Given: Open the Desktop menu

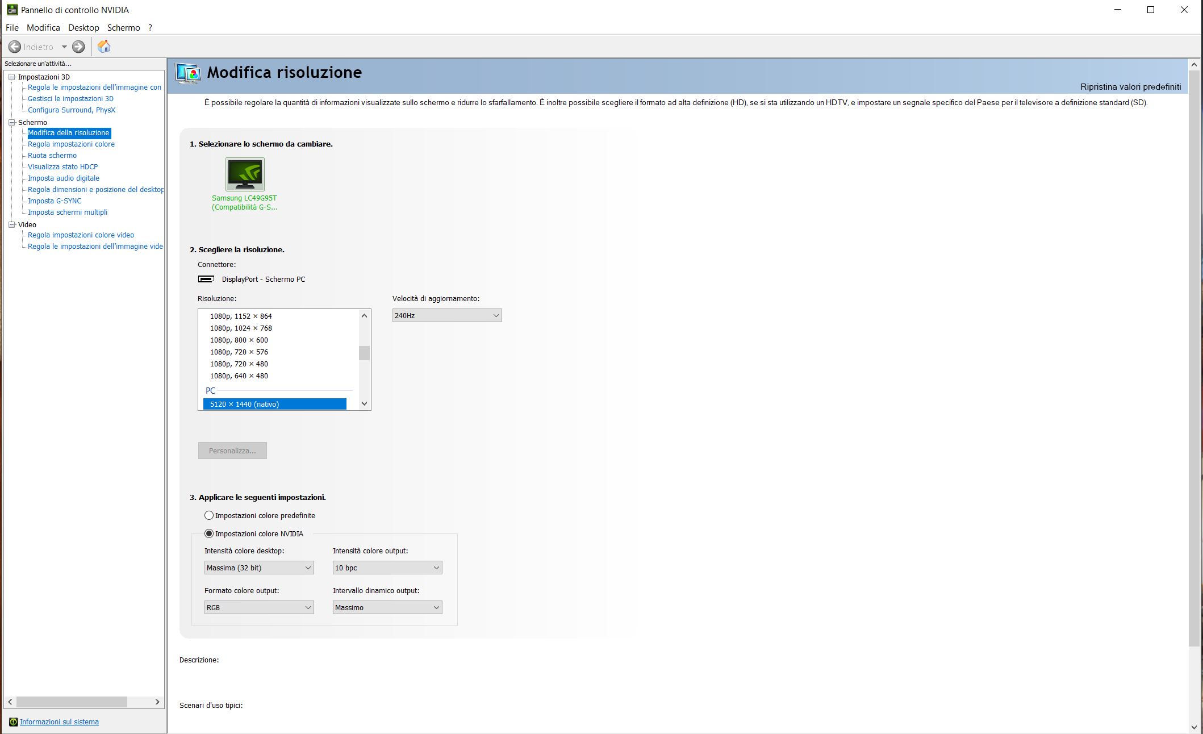Looking at the screenshot, I should click(83, 27).
